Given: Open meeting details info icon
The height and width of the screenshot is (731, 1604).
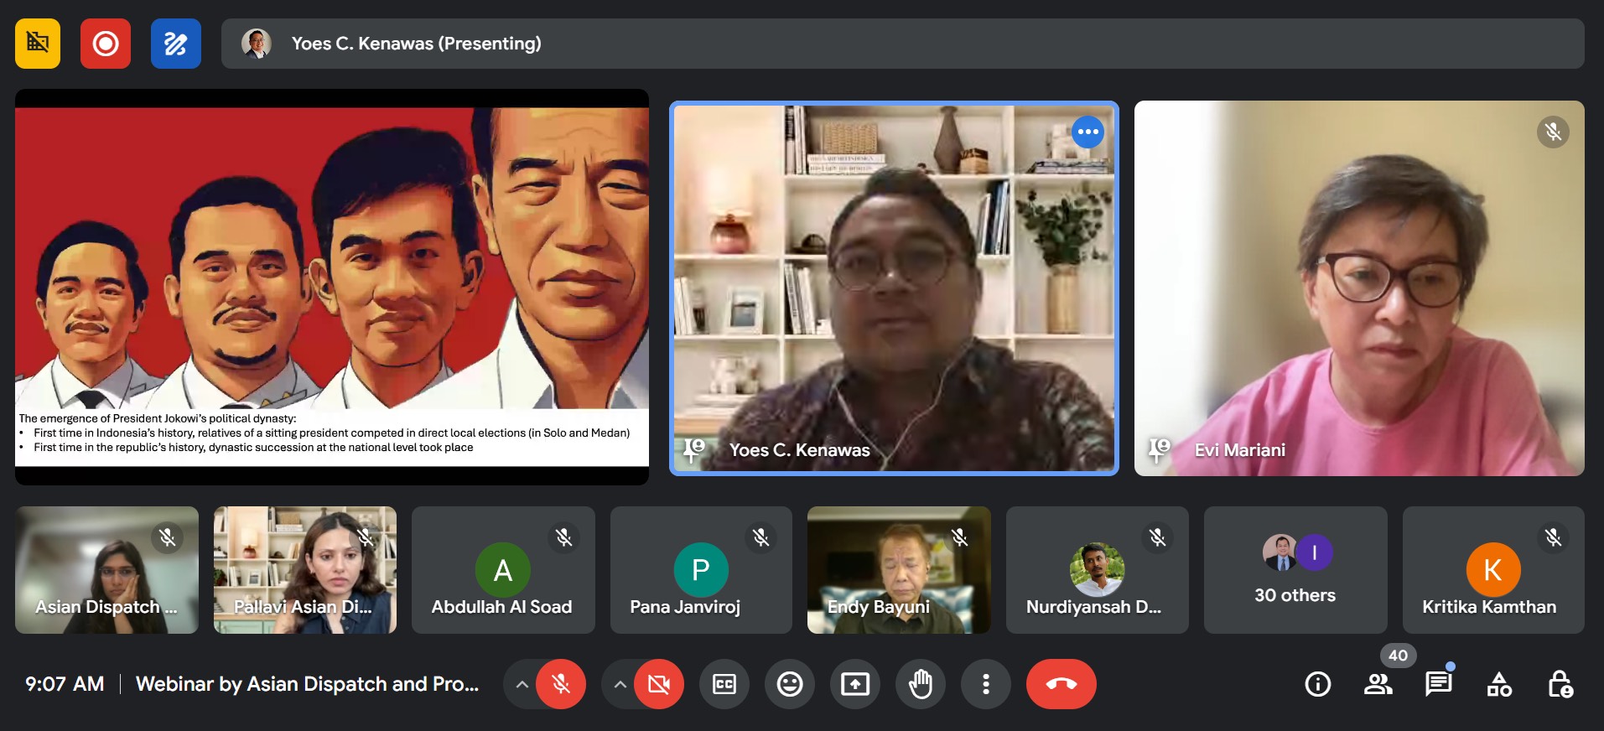Looking at the screenshot, I should (x=1318, y=684).
